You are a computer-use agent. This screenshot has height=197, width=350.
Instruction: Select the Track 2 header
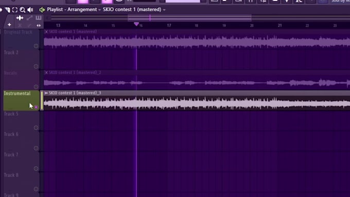21,60
